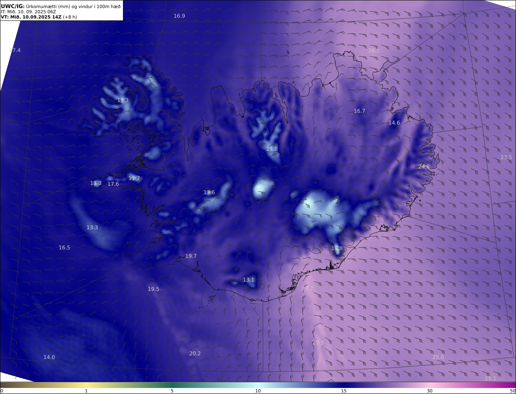Click the 27.2 value label
The height and width of the screenshot is (394, 516).
coord(307,288)
